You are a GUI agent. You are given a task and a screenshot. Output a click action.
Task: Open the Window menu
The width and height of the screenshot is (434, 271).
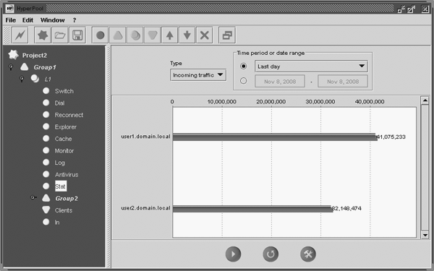coord(52,20)
